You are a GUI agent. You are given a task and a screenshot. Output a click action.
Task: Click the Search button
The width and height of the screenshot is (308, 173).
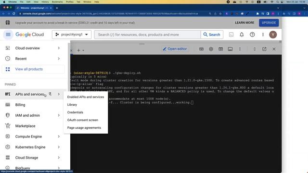pos(212,35)
